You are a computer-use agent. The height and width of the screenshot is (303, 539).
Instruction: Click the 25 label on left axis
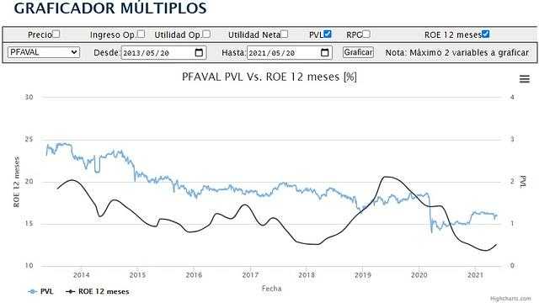click(x=29, y=140)
